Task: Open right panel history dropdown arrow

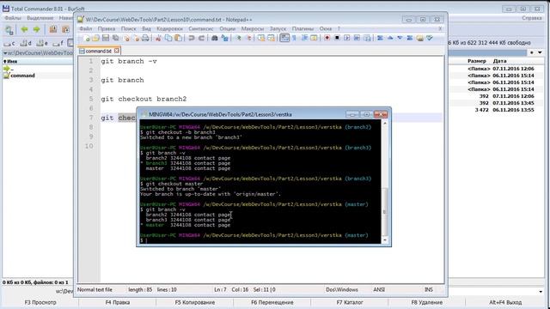Action: click(541, 52)
